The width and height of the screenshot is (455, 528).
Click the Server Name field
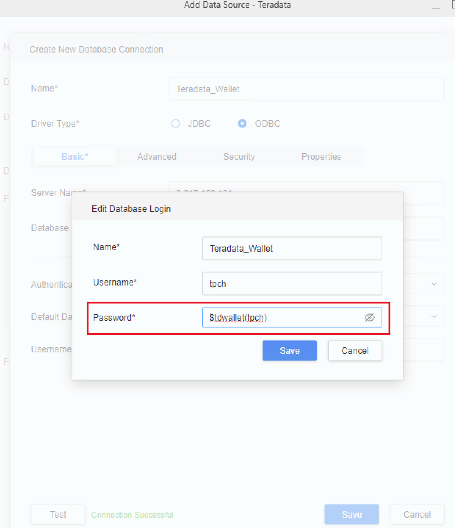[306, 193]
